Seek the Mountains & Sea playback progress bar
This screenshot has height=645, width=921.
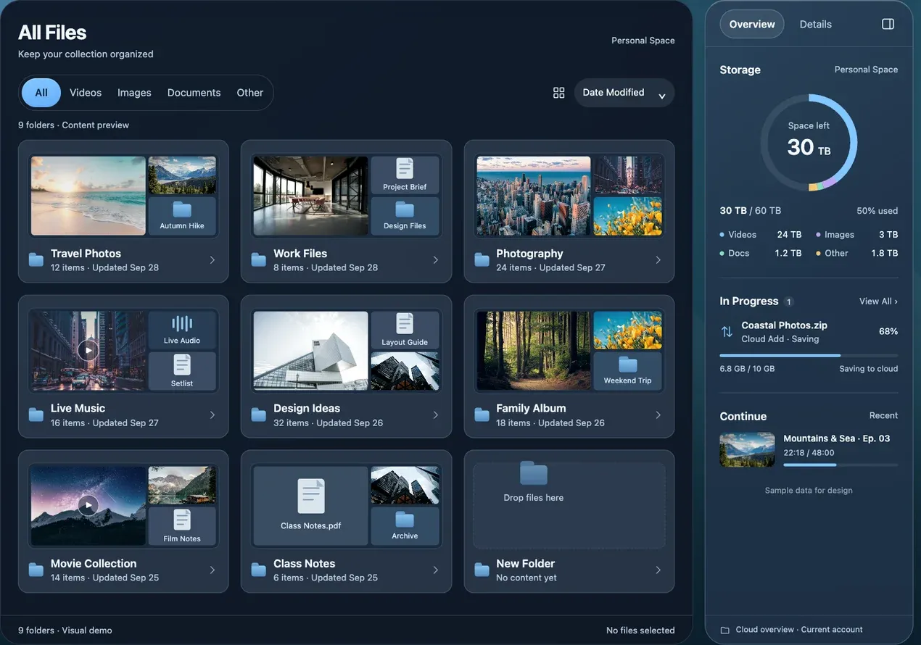tap(841, 465)
